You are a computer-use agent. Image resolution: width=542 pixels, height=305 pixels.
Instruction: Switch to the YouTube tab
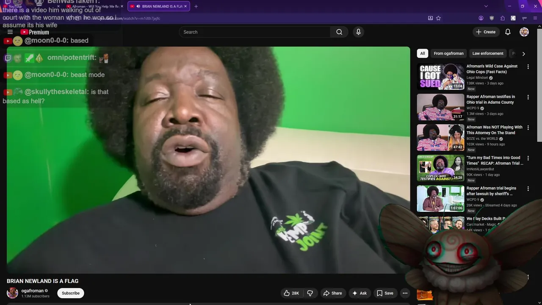point(32,6)
